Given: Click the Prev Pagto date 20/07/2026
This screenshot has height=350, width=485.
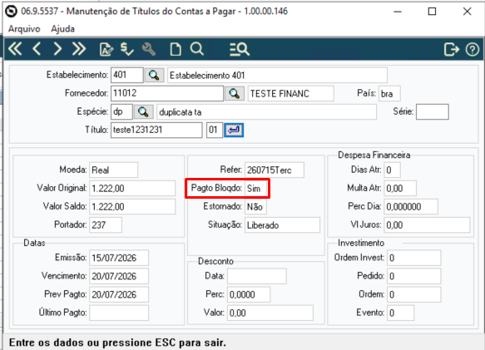Looking at the screenshot, I should (119, 294).
